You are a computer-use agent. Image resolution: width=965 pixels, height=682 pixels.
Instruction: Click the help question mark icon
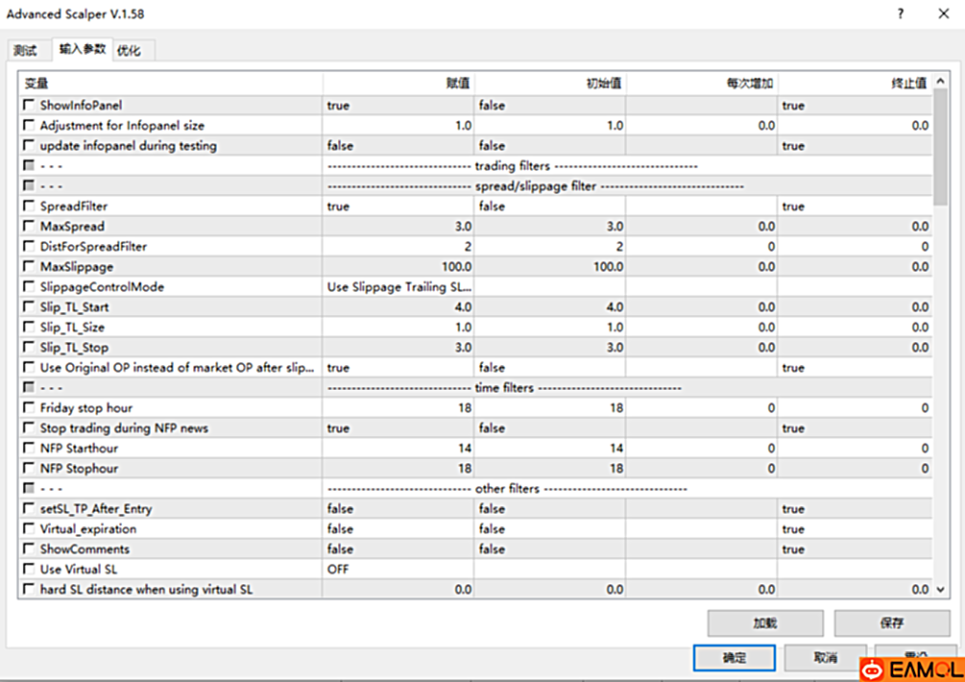pos(901,13)
